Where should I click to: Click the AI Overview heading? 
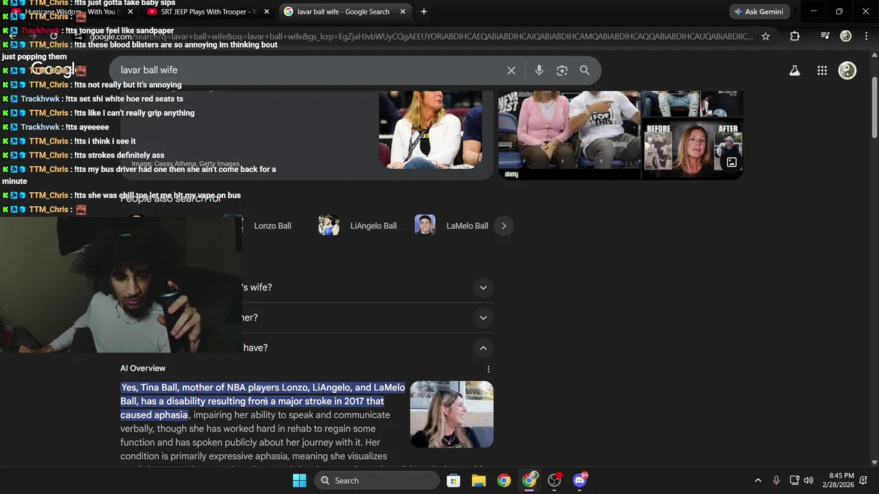click(143, 368)
